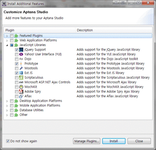The width and height of the screenshot is (156, 150).
Task: Click the MochiKit round icon
Action: (21, 87)
